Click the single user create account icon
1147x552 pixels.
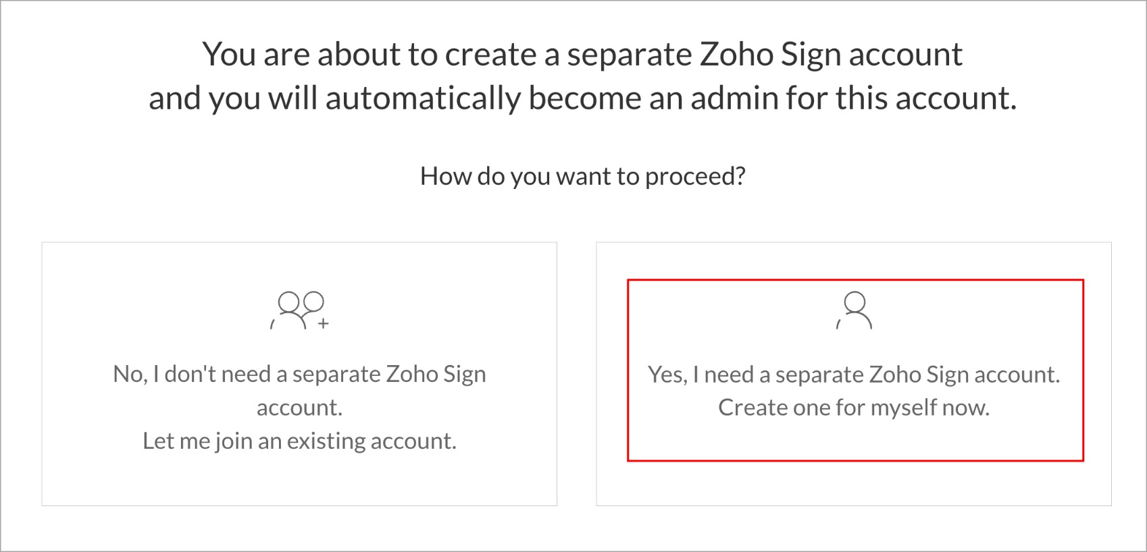click(855, 310)
